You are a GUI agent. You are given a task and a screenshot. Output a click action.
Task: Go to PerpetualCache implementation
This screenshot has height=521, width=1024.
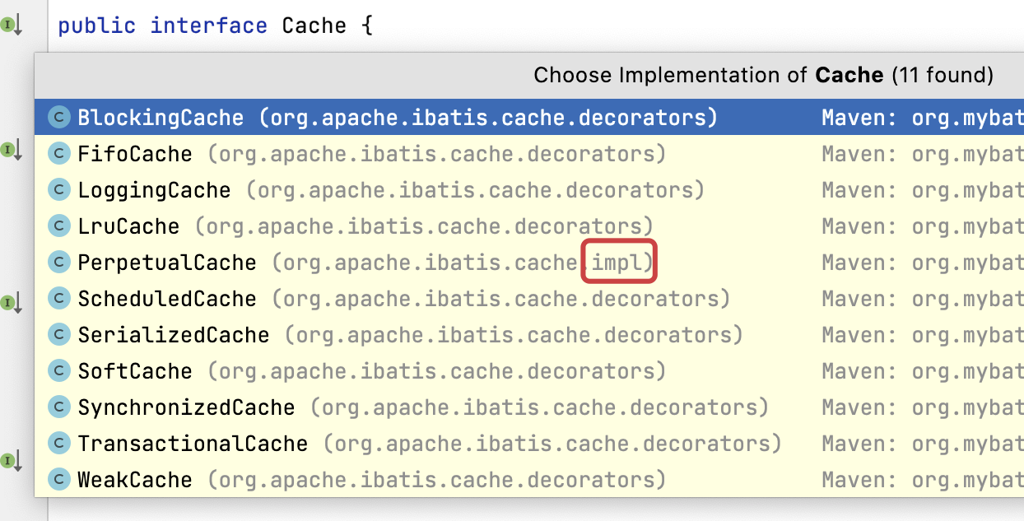[529, 263]
